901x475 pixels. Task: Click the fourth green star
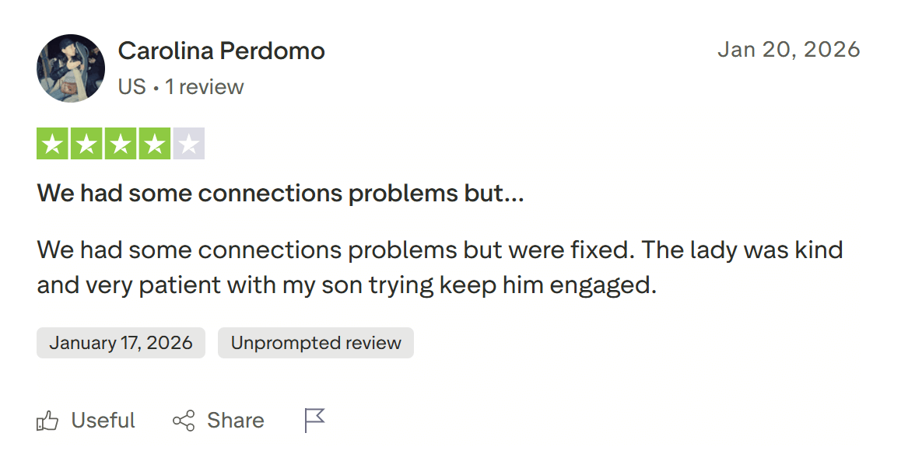[155, 144]
